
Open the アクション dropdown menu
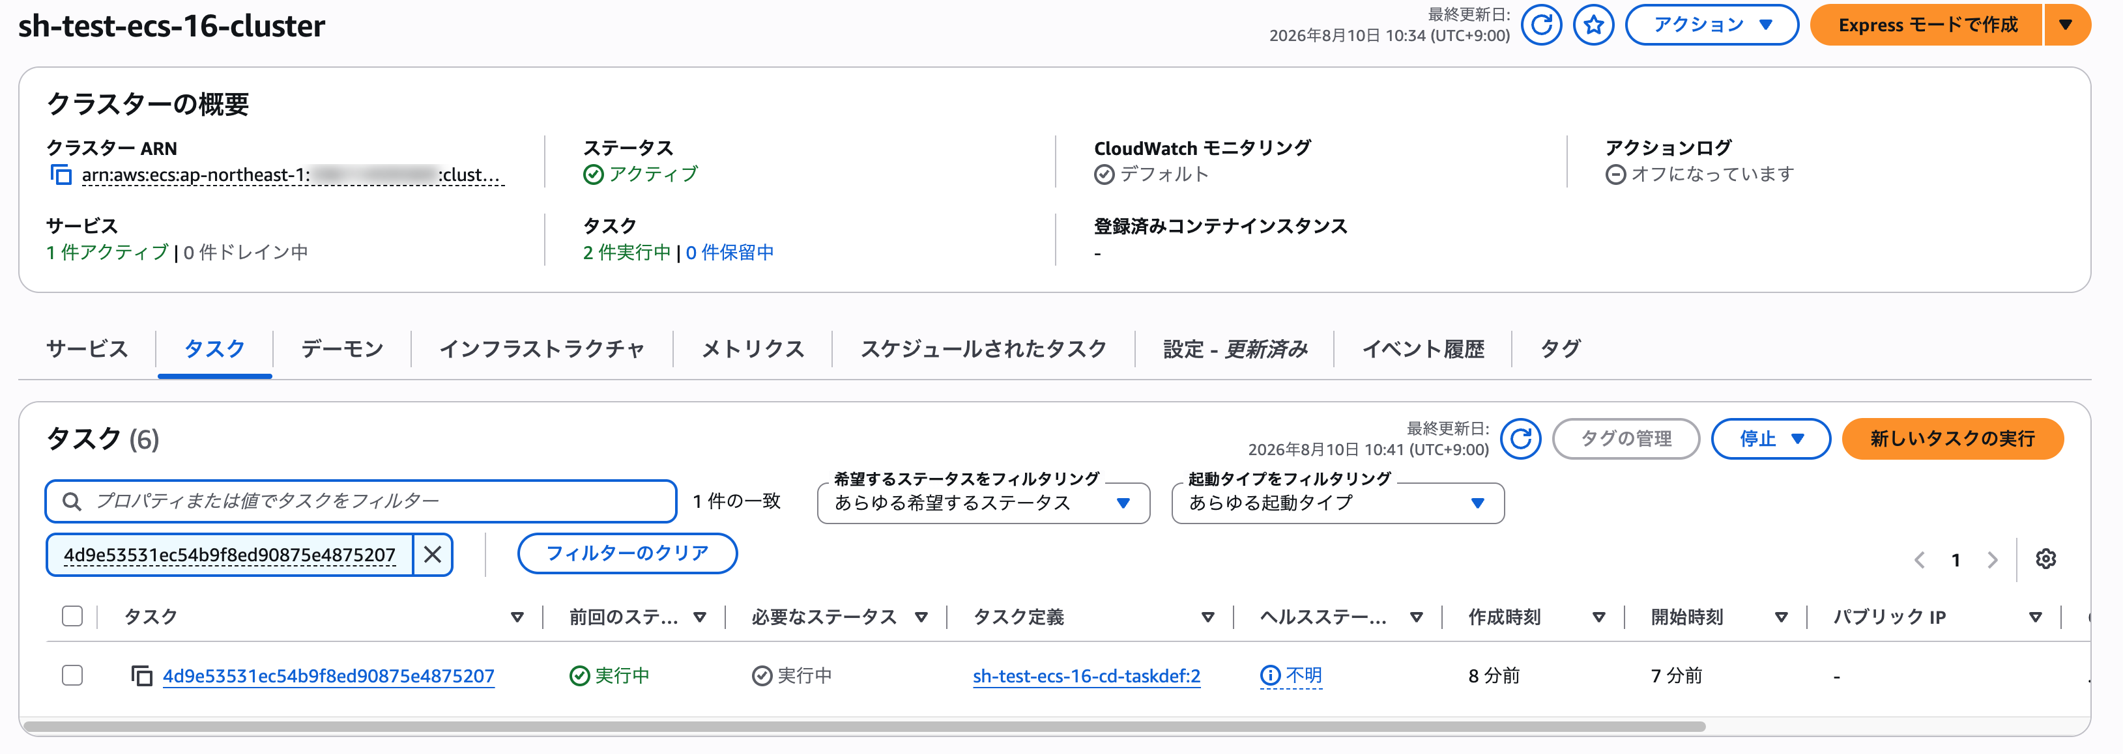coord(1711,25)
